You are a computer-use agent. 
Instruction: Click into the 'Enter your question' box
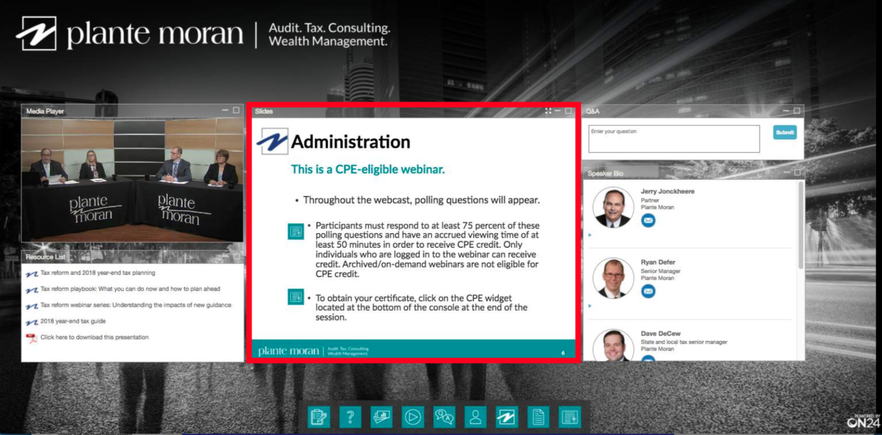point(674,139)
